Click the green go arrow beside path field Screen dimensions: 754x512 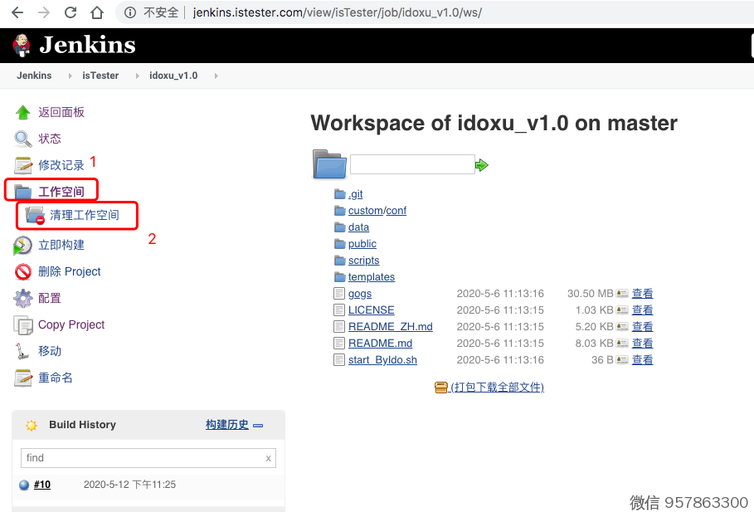482,165
